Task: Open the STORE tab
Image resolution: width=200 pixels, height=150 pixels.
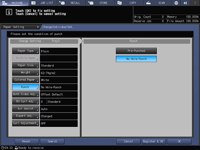Action: tap(101, 3)
